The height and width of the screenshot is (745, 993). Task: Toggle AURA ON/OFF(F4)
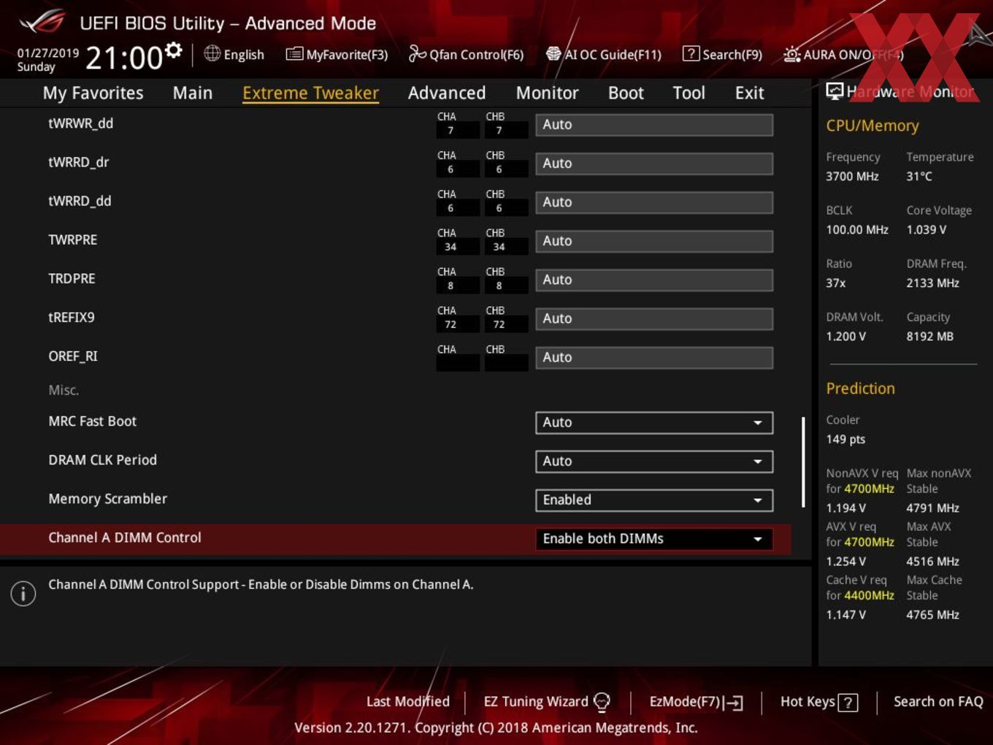843,54
